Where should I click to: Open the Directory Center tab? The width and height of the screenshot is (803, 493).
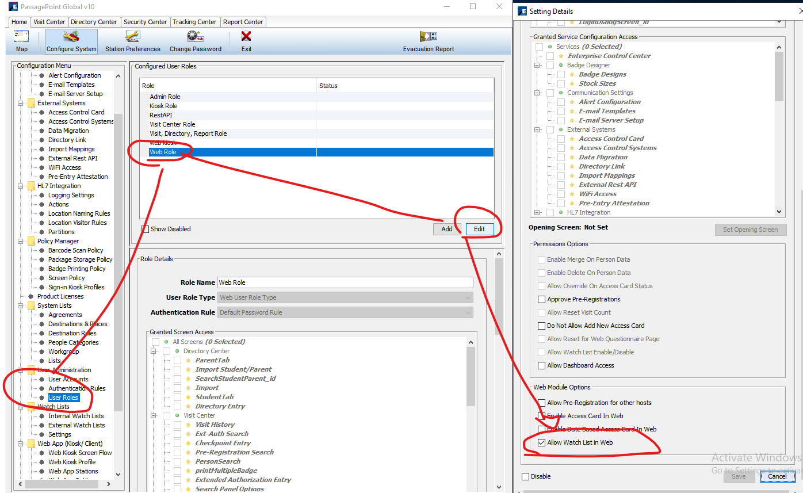(x=94, y=22)
